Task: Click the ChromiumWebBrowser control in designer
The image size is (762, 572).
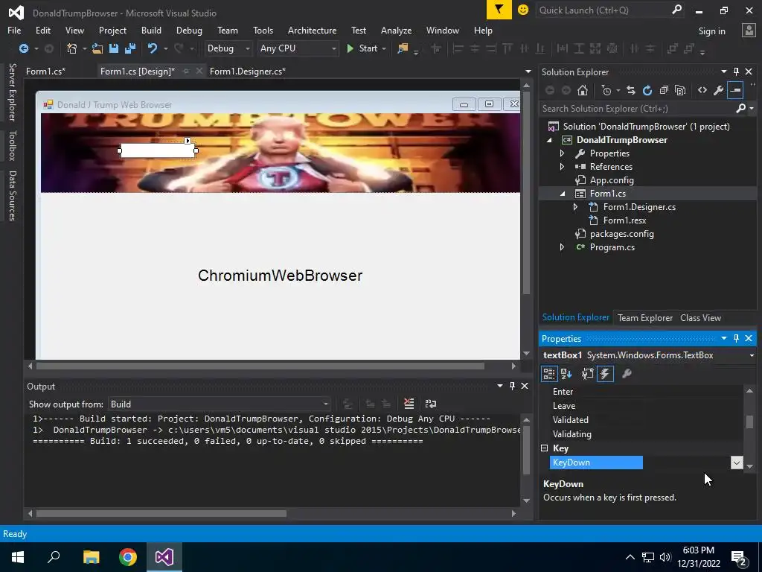Action: point(280,276)
